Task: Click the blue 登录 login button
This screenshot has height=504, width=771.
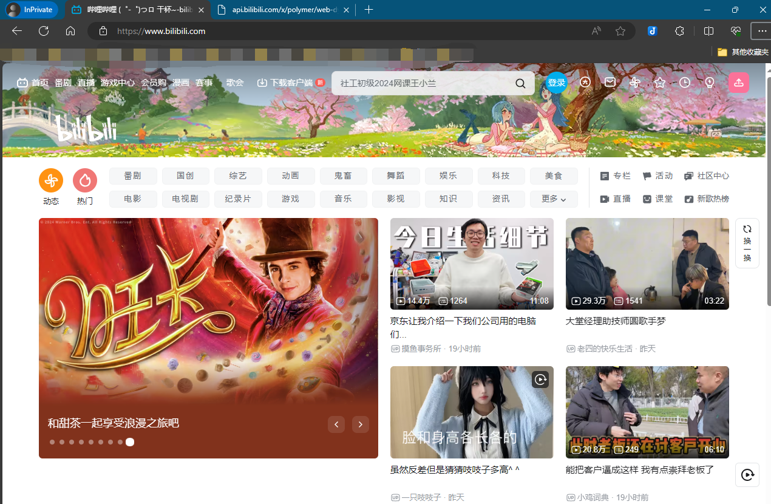Action: 556,83
